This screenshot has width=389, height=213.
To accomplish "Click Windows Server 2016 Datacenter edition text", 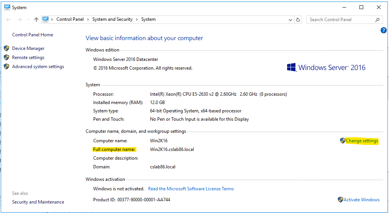I will 125,59.
